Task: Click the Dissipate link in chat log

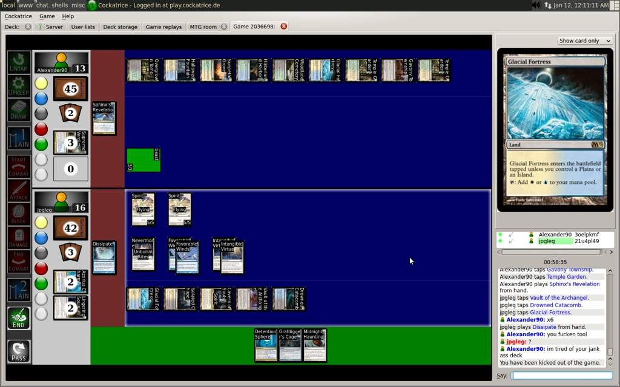Action: tap(544, 327)
